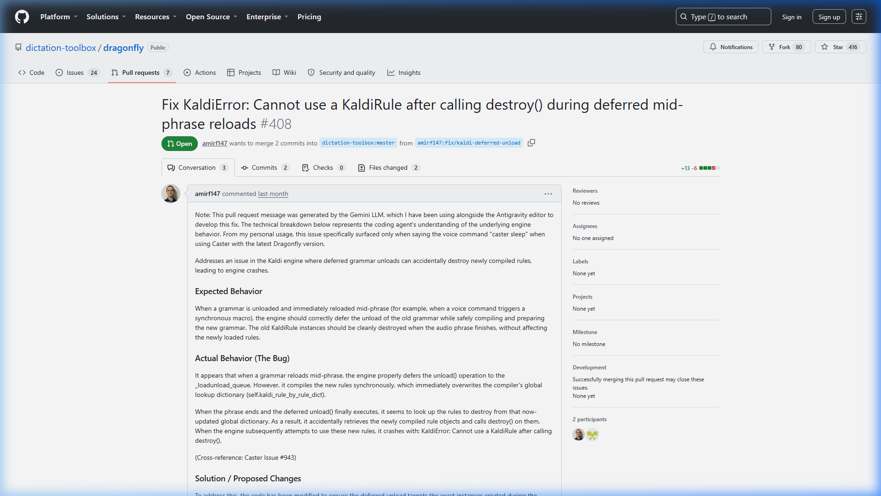Click the Milestone sidebar heading

point(585,332)
